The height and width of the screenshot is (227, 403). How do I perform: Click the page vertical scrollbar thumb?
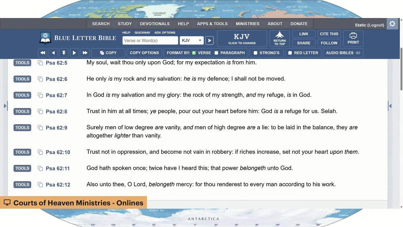point(401,69)
